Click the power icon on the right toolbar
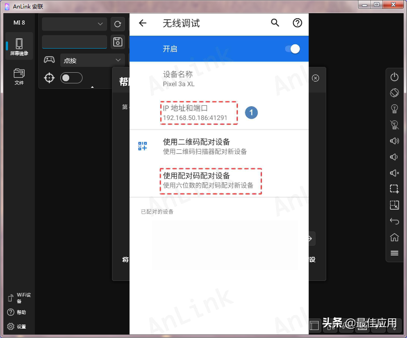The image size is (407, 338). coord(395,77)
